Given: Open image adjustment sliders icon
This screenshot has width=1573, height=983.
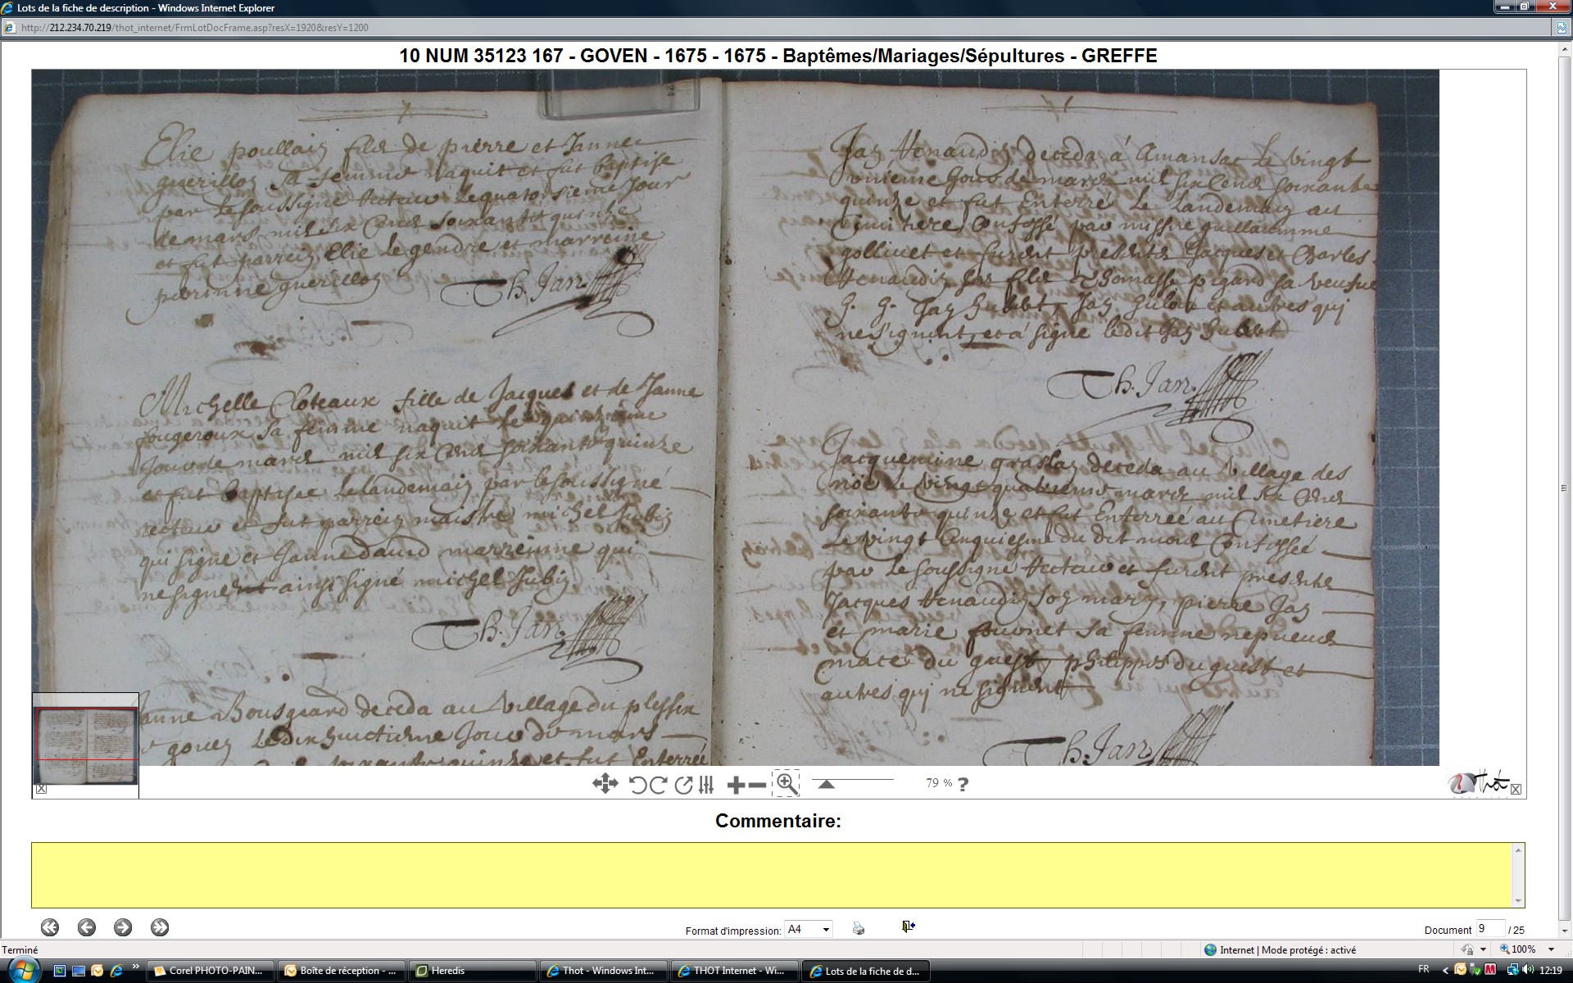Looking at the screenshot, I should click(x=706, y=785).
